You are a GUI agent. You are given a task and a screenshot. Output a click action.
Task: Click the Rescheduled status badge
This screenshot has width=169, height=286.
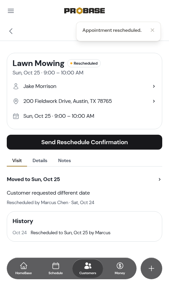(x=84, y=63)
